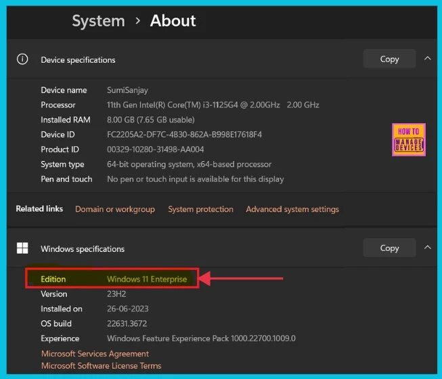Go back to System in breadcrumb

pyautogui.click(x=98, y=21)
